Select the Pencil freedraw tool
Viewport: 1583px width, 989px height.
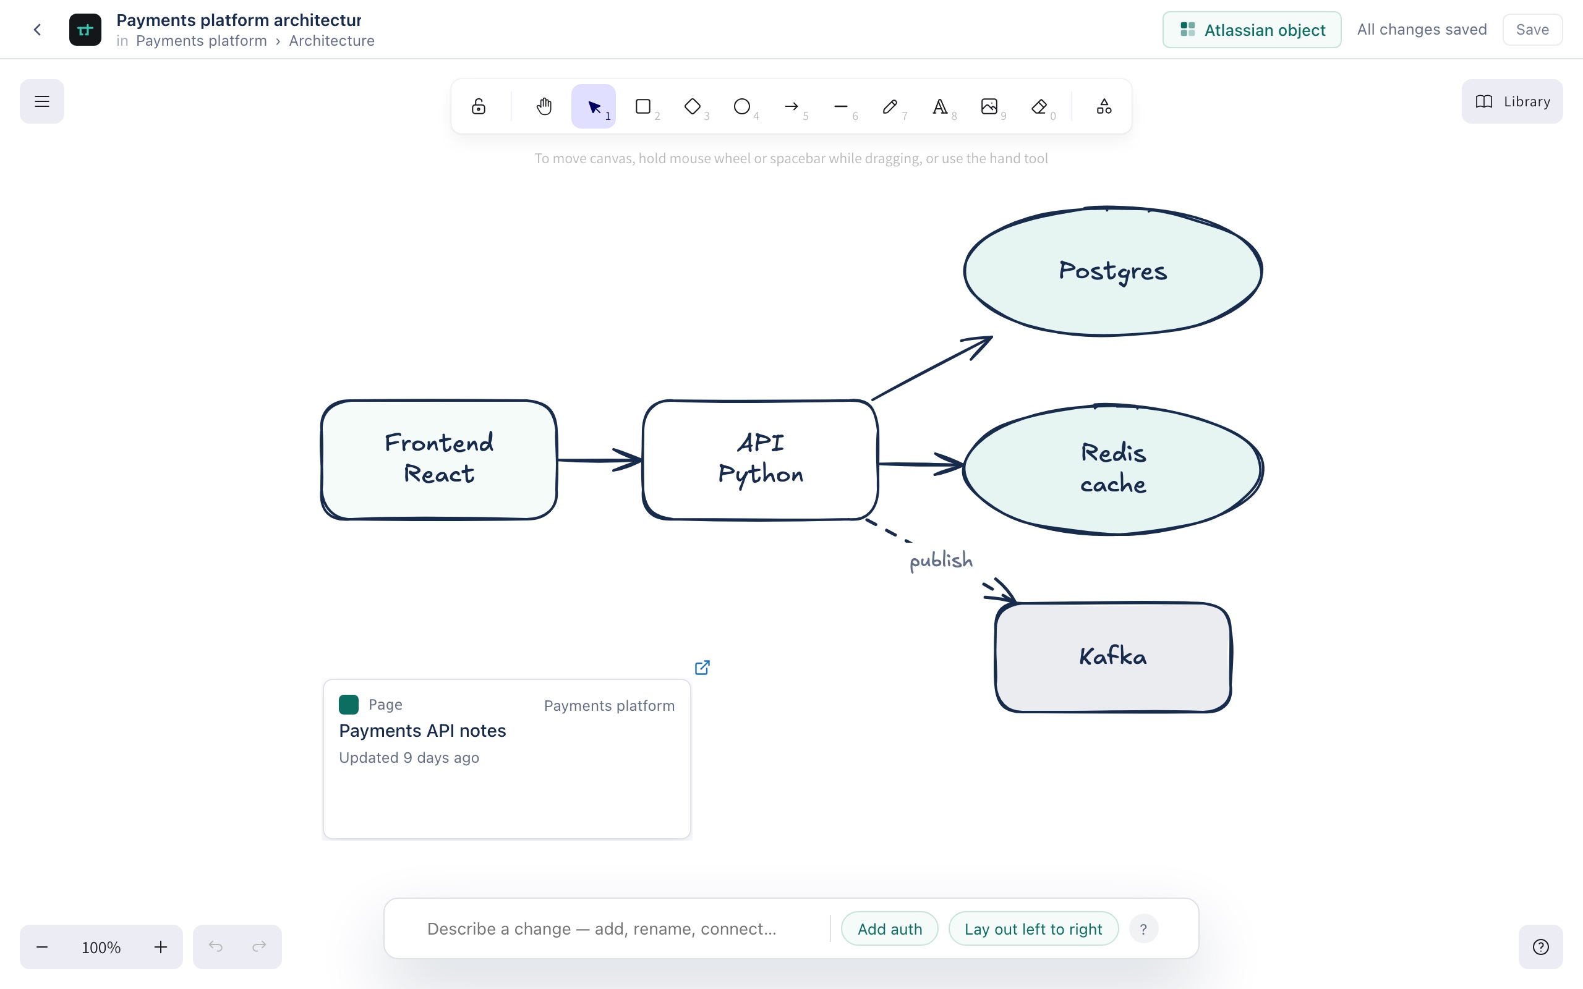pos(890,106)
